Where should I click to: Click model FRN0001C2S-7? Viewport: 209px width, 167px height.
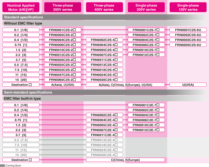[x=146, y=30]
